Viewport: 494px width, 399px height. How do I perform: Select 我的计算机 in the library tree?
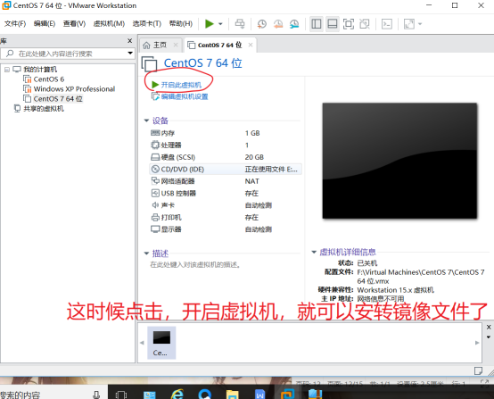pyautogui.click(x=40, y=70)
